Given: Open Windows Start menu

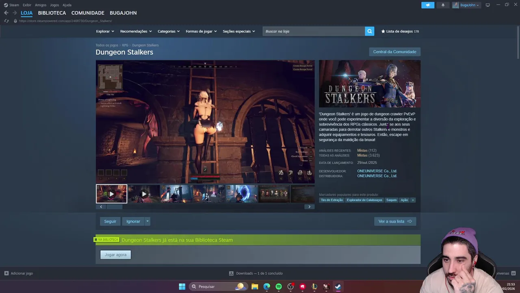Looking at the screenshot, I should tap(182, 286).
